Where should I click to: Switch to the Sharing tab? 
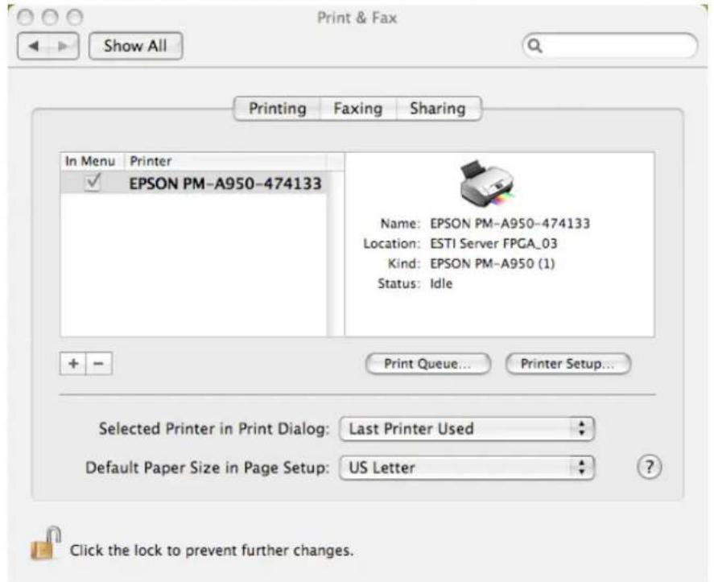pos(438,109)
